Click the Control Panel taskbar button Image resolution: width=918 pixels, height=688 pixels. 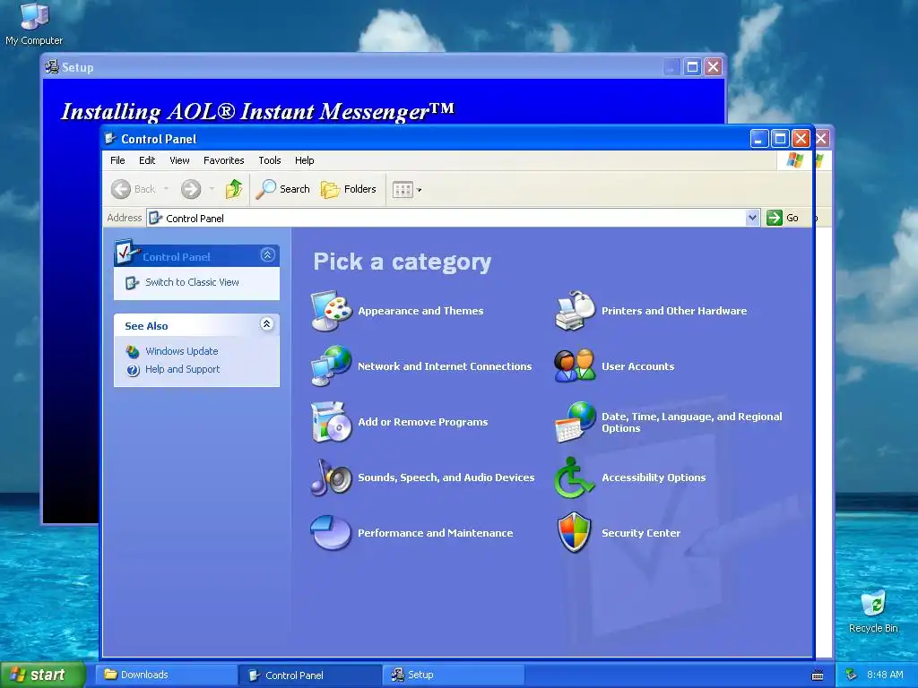pos(309,675)
